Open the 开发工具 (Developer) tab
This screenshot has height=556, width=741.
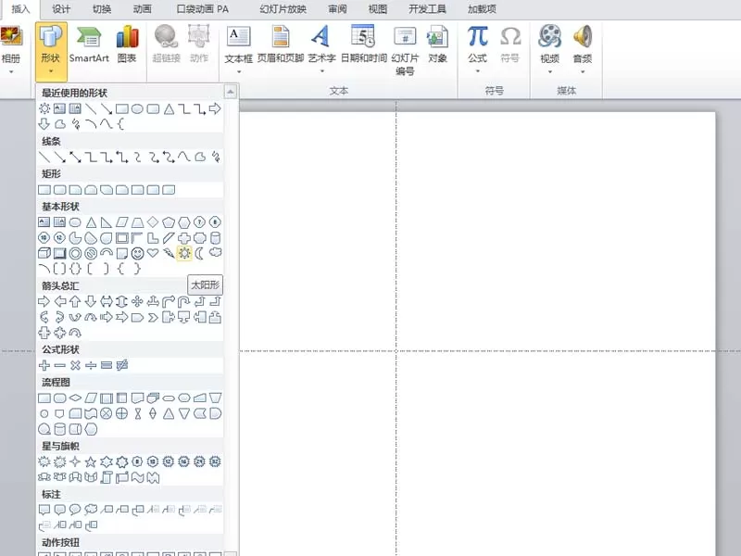[427, 9]
